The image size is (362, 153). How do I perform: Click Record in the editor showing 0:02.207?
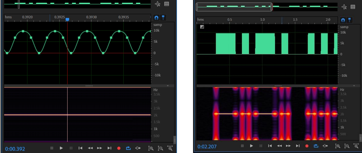[x=307, y=146]
